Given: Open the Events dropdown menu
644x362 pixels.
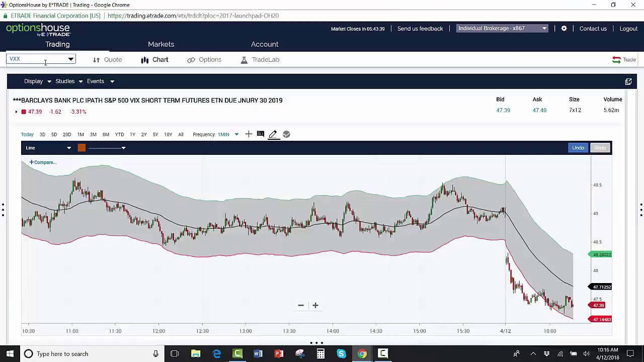Looking at the screenshot, I should pos(101,81).
